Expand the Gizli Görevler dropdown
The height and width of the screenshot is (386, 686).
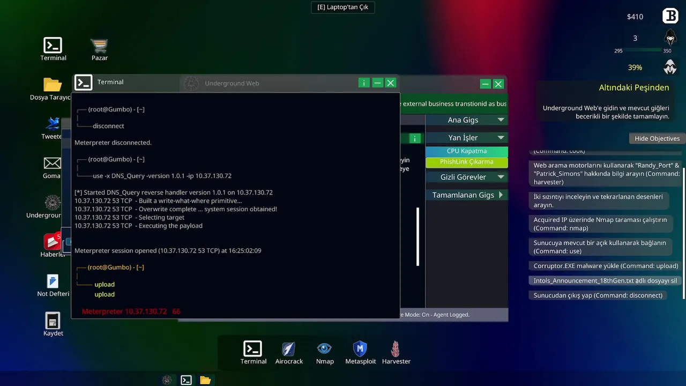(x=466, y=177)
